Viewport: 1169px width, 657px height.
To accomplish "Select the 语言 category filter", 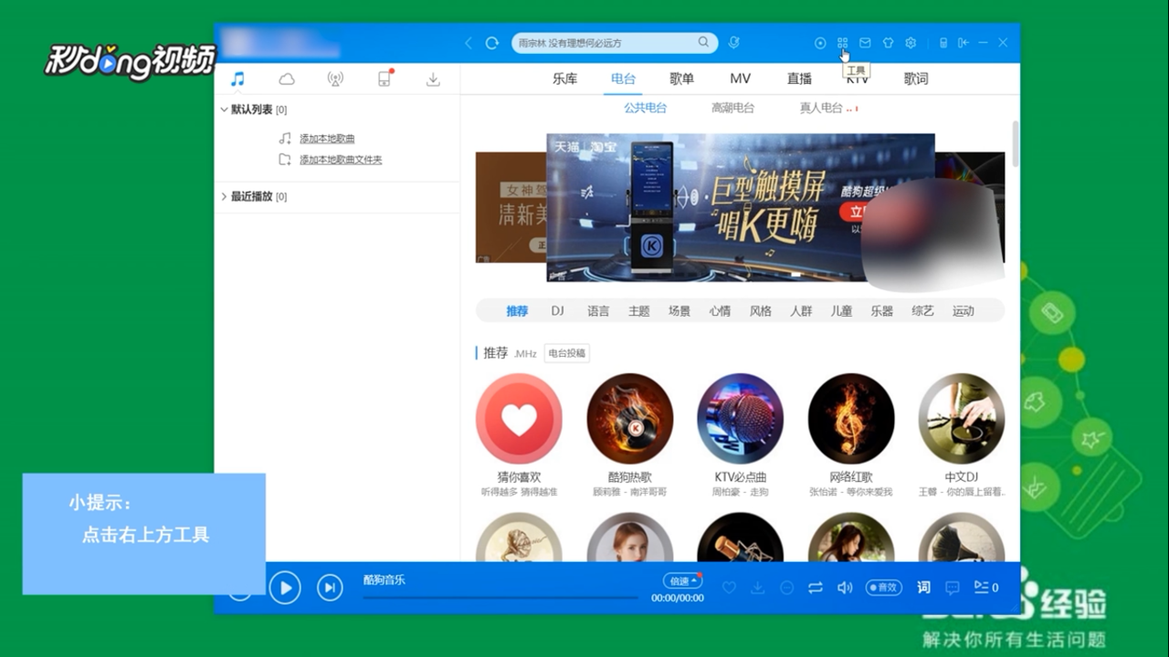I will pos(598,311).
